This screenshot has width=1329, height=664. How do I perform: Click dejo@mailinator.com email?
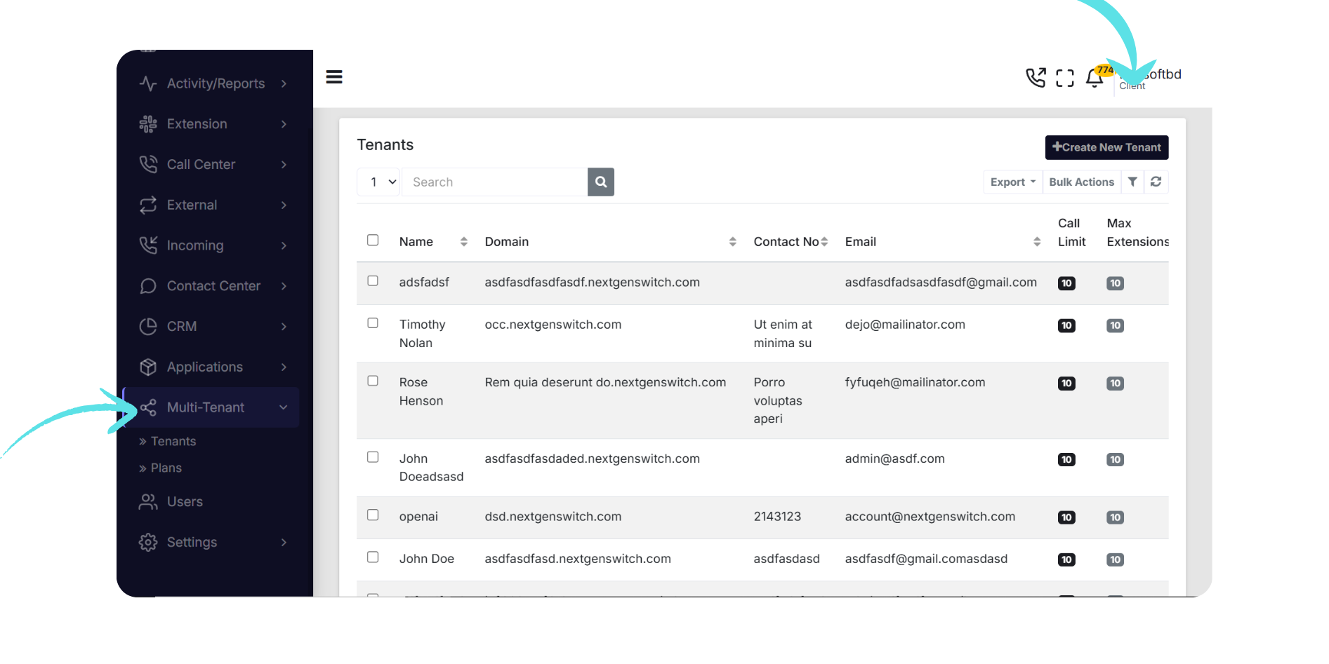point(905,325)
